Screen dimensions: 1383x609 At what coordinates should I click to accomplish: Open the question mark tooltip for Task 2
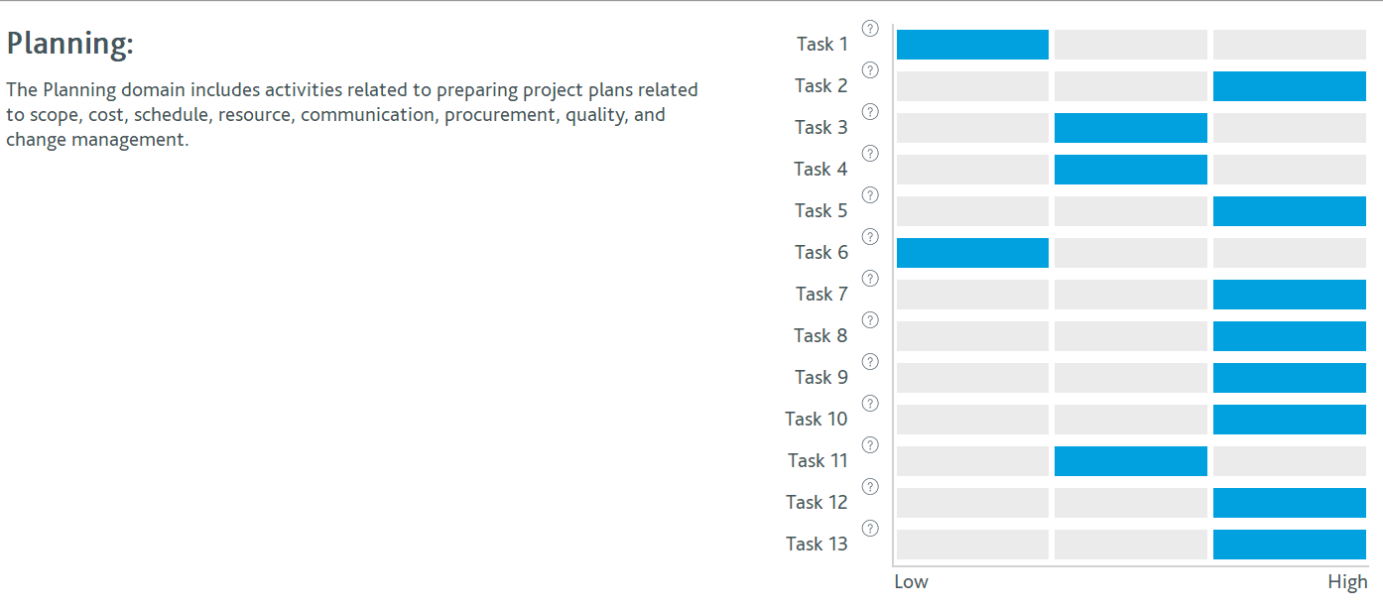point(870,70)
